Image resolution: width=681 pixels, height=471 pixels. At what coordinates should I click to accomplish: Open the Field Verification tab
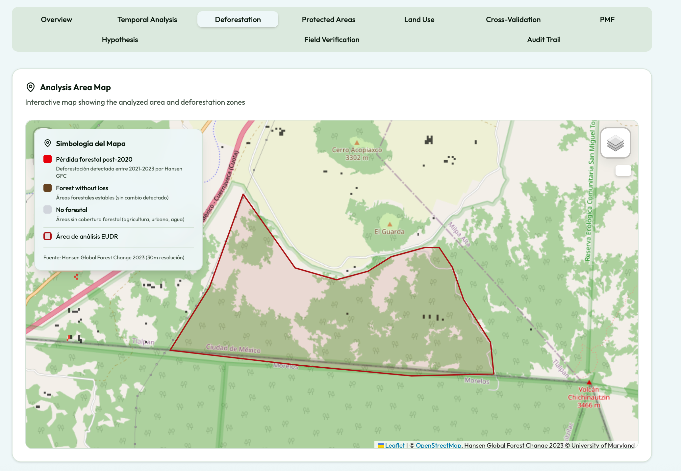[332, 39]
